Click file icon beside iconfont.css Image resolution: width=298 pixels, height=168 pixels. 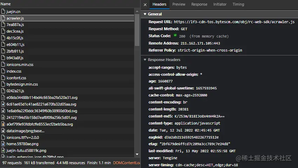pyautogui.click(x=3, y=78)
